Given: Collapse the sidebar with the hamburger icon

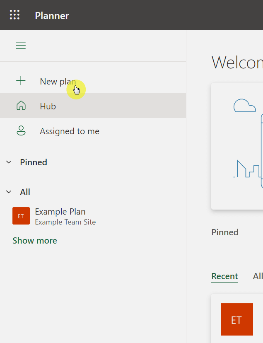Looking at the screenshot, I should pos(21,45).
